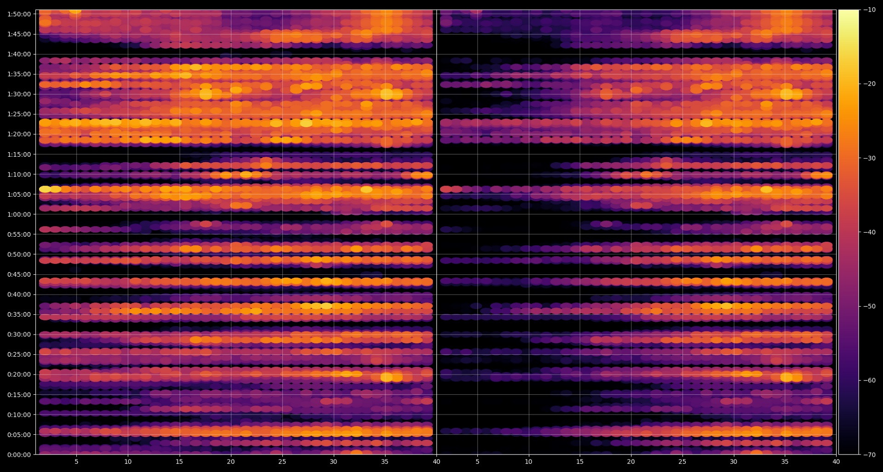Select the −30 colorbar value
This screenshot has width=883, height=472.
[869, 158]
